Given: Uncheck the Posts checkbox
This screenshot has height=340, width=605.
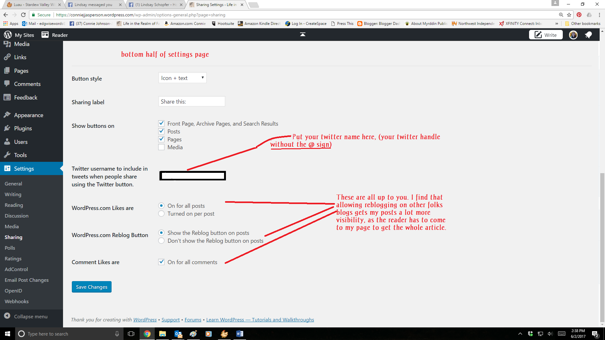Looking at the screenshot, I should pyautogui.click(x=161, y=131).
